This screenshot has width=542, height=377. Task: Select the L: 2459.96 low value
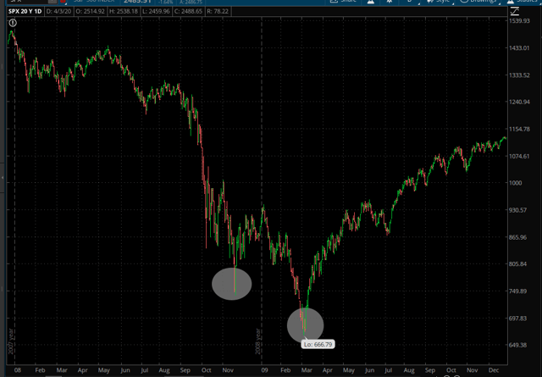(x=157, y=11)
